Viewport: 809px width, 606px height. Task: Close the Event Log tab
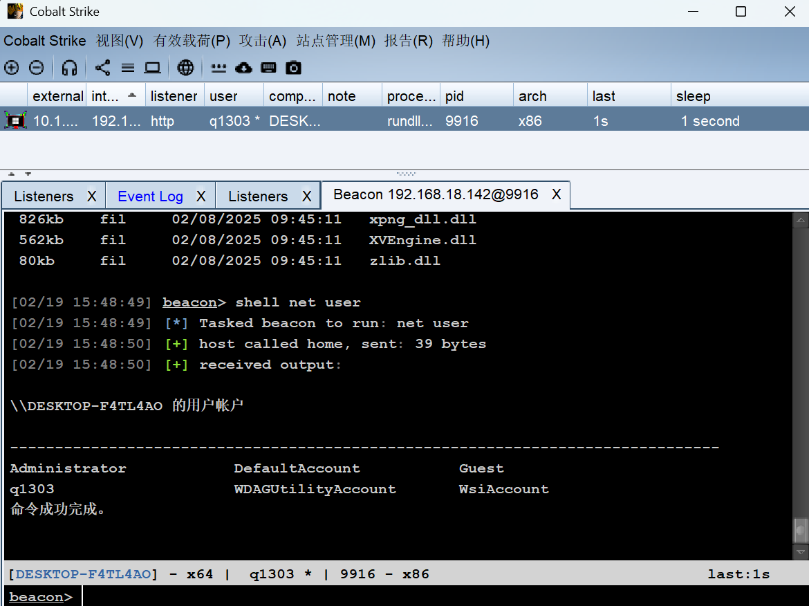[201, 196]
